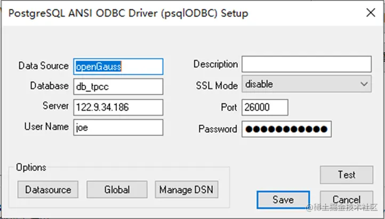
Task: Open the Global options
Action: 117,189
